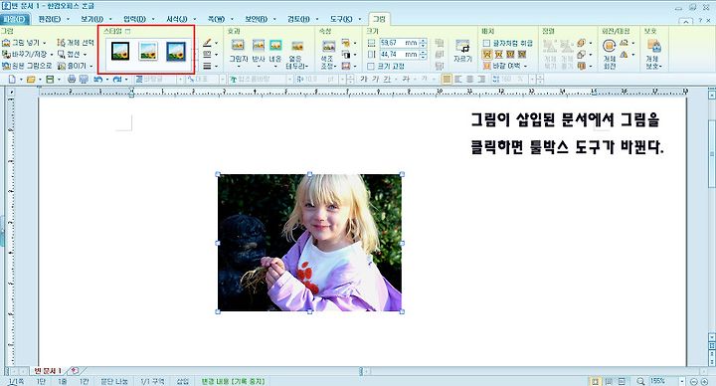
Task: Open the 색조 조정 tint adjustment
Action: click(x=328, y=54)
